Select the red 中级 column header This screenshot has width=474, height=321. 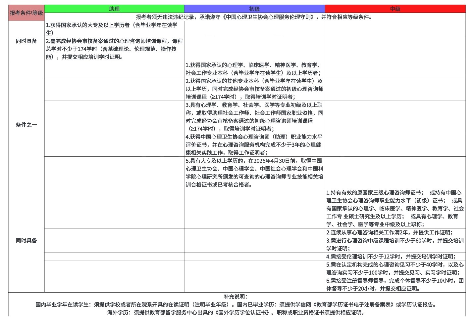point(395,9)
